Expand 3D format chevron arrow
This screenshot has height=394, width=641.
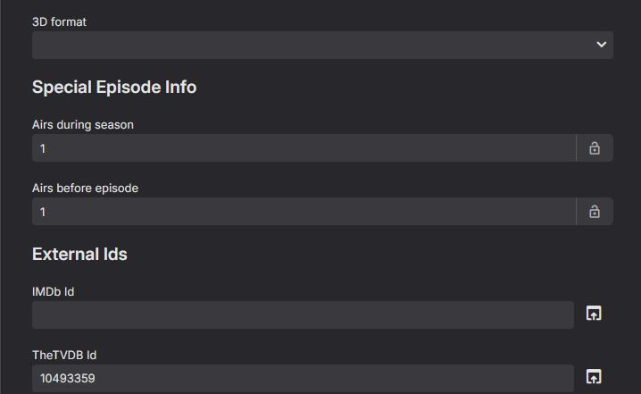(x=602, y=45)
